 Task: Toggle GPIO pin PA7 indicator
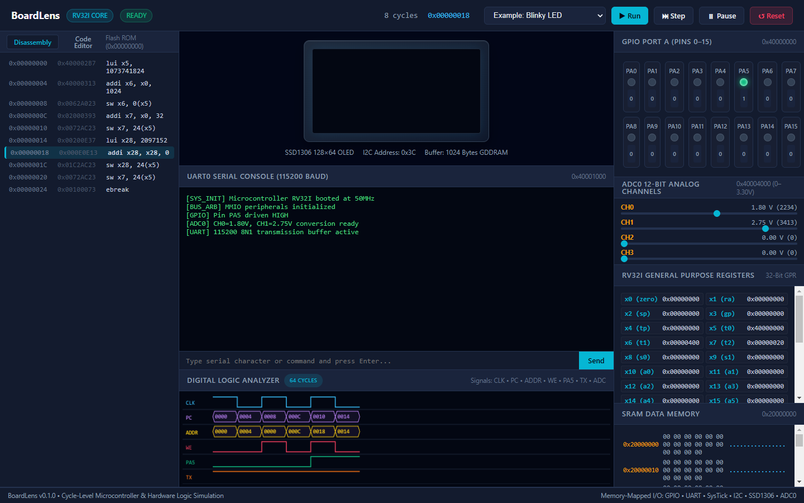click(x=791, y=82)
